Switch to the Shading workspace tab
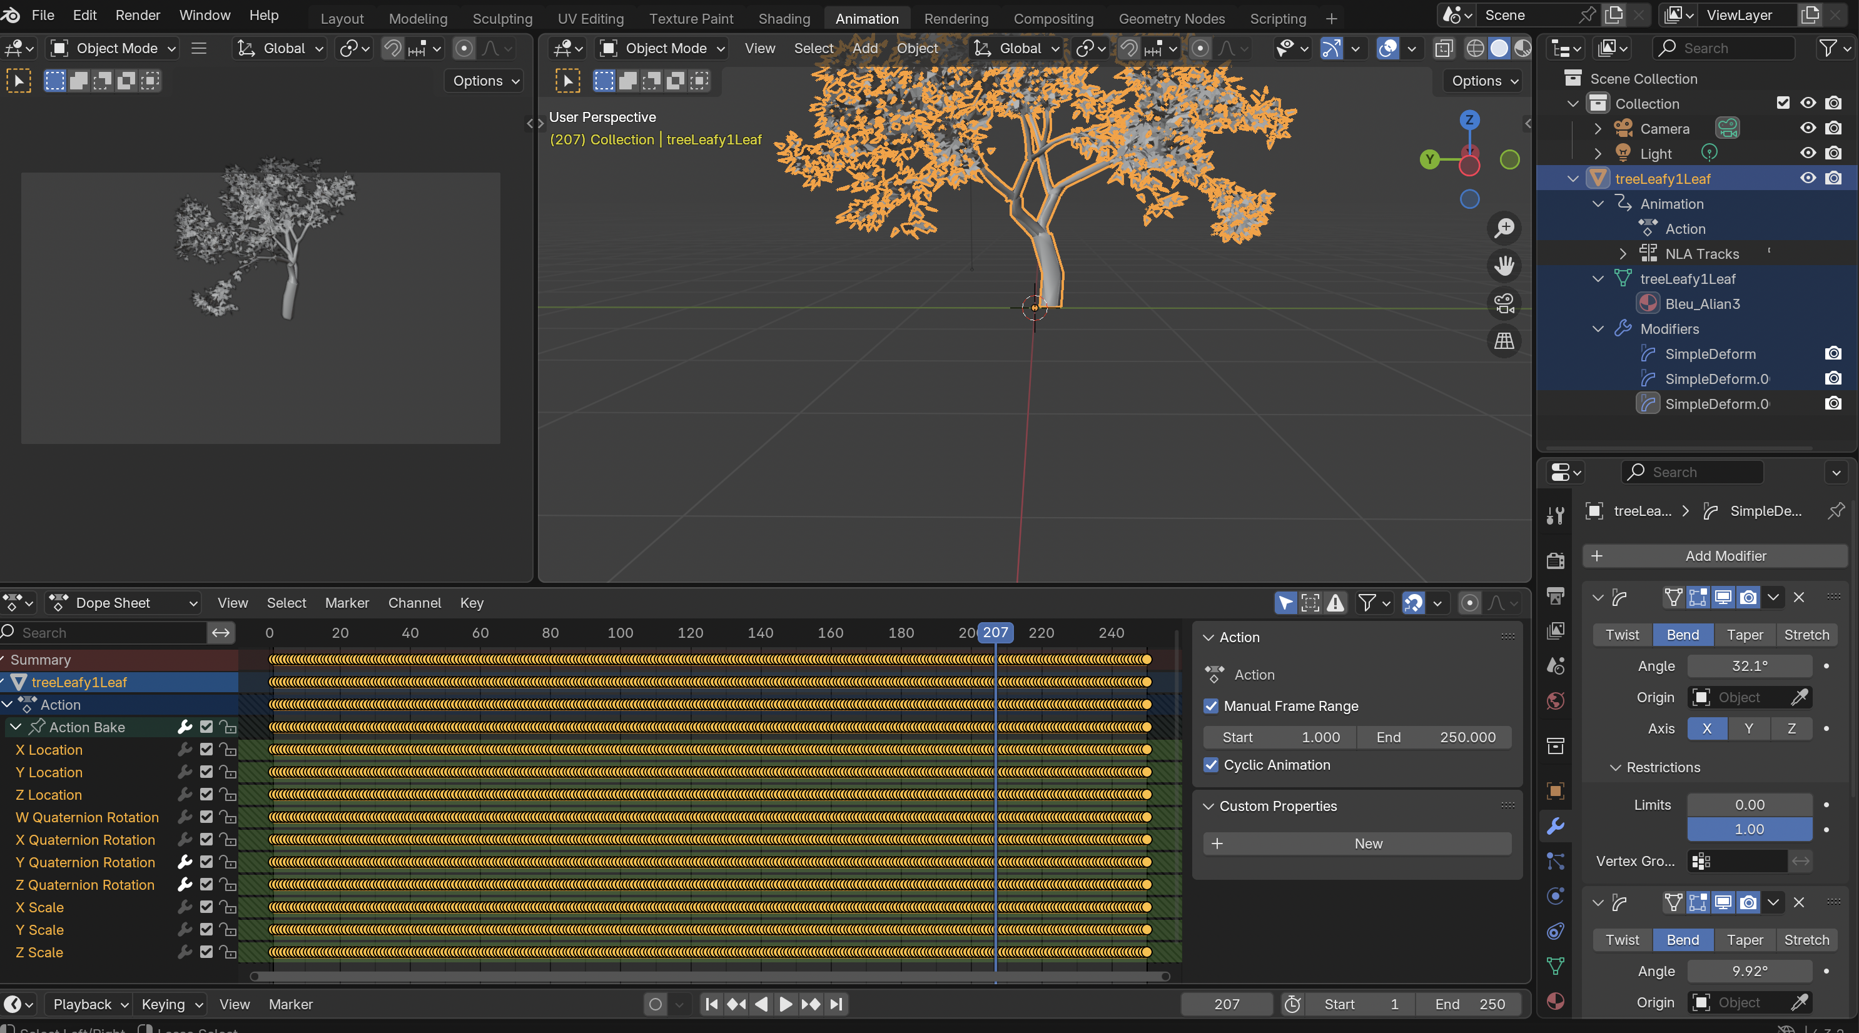The width and height of the screenshot is (1859, 1033). [x=784, y=19]
